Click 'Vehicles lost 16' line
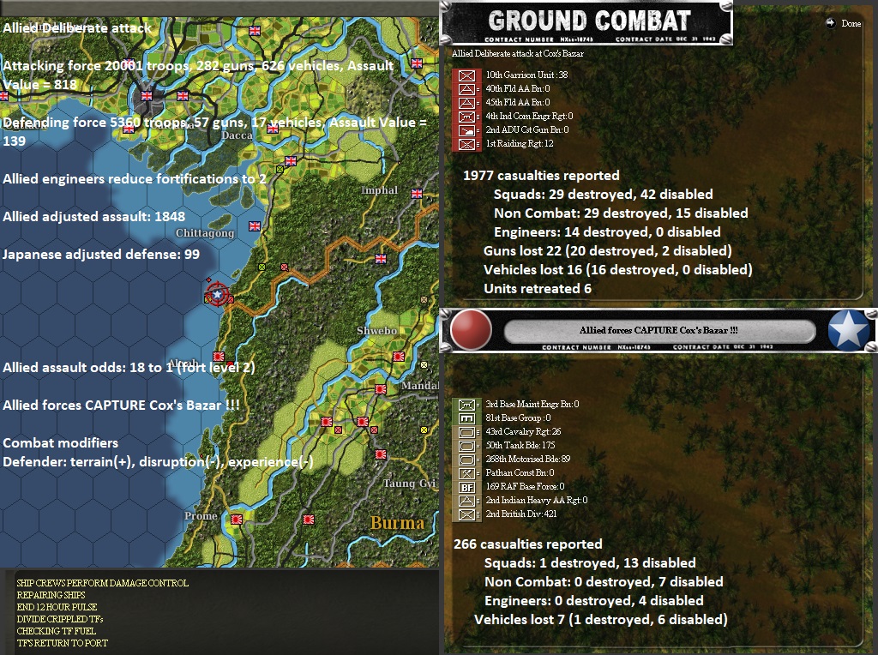The height and width of the screenshot is (655, 878). click(618, 270)
